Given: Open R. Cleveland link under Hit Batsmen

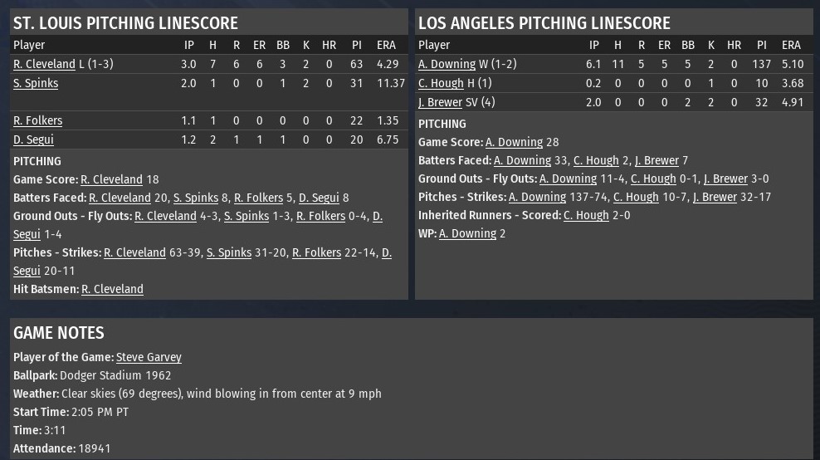Looking at the screenshot, I should [x=112, y=289].
